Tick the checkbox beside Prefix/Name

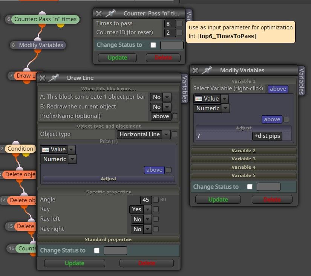point(175,116)
